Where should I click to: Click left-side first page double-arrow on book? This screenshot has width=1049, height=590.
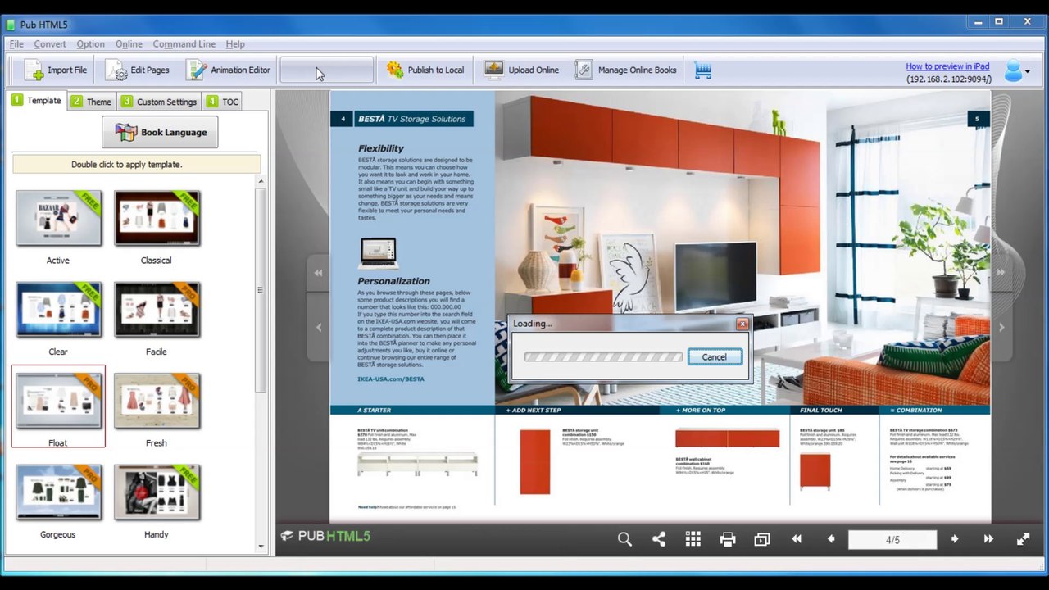[x=318, y=273]
